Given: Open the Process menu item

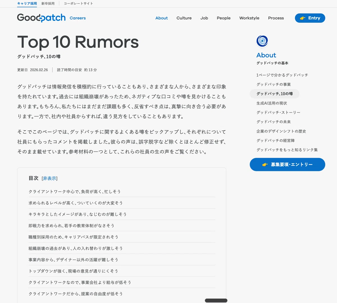Looking at the screenshot, I should pos(276,18).
